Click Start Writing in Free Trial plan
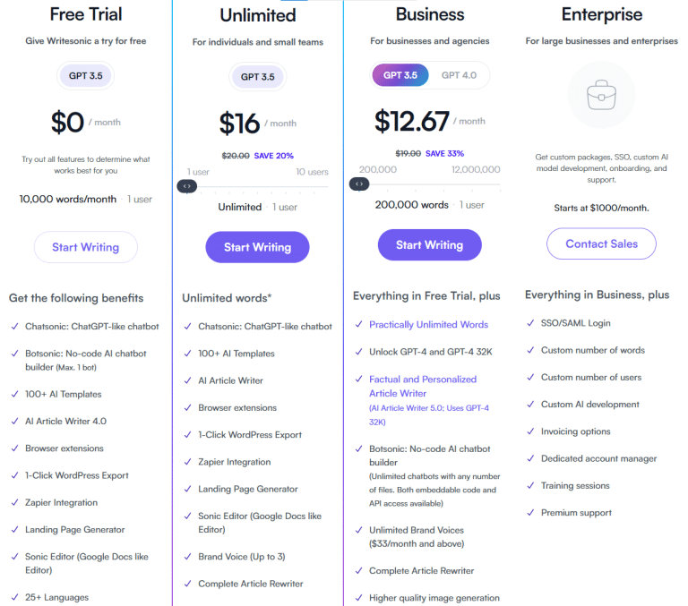 86,247
